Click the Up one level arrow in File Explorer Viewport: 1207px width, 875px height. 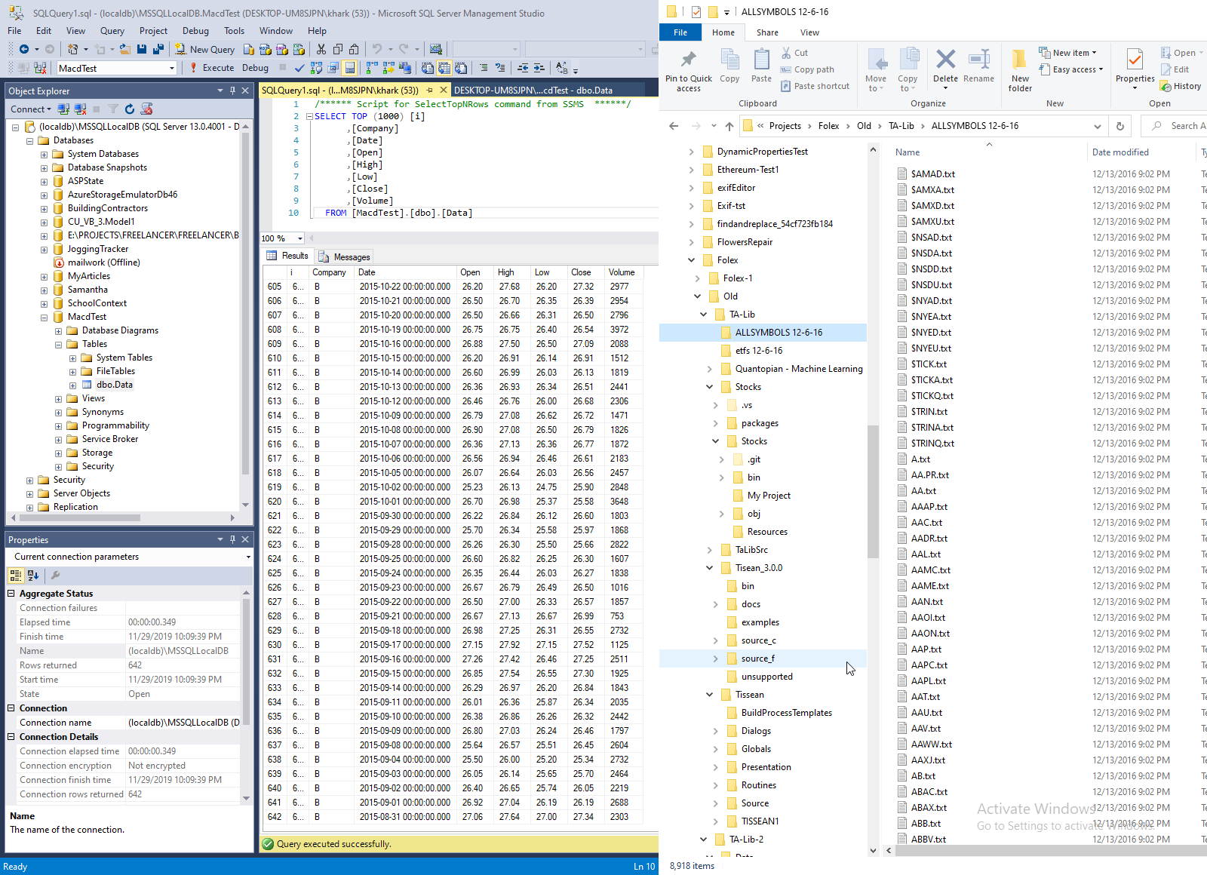click(729, 126)
